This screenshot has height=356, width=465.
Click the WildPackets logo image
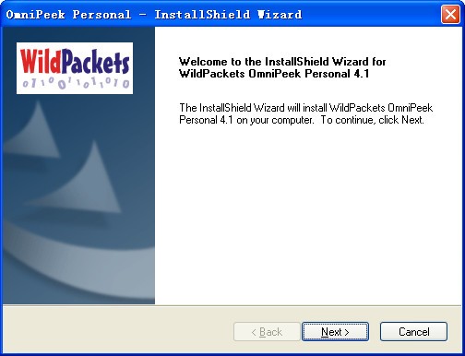75,68
